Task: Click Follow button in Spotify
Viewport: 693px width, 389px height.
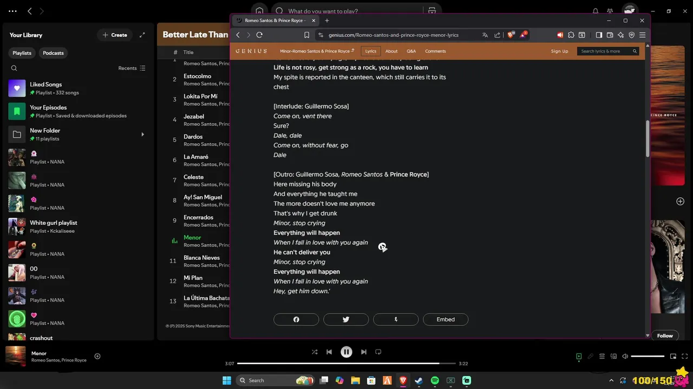Action: click(665, 336)
